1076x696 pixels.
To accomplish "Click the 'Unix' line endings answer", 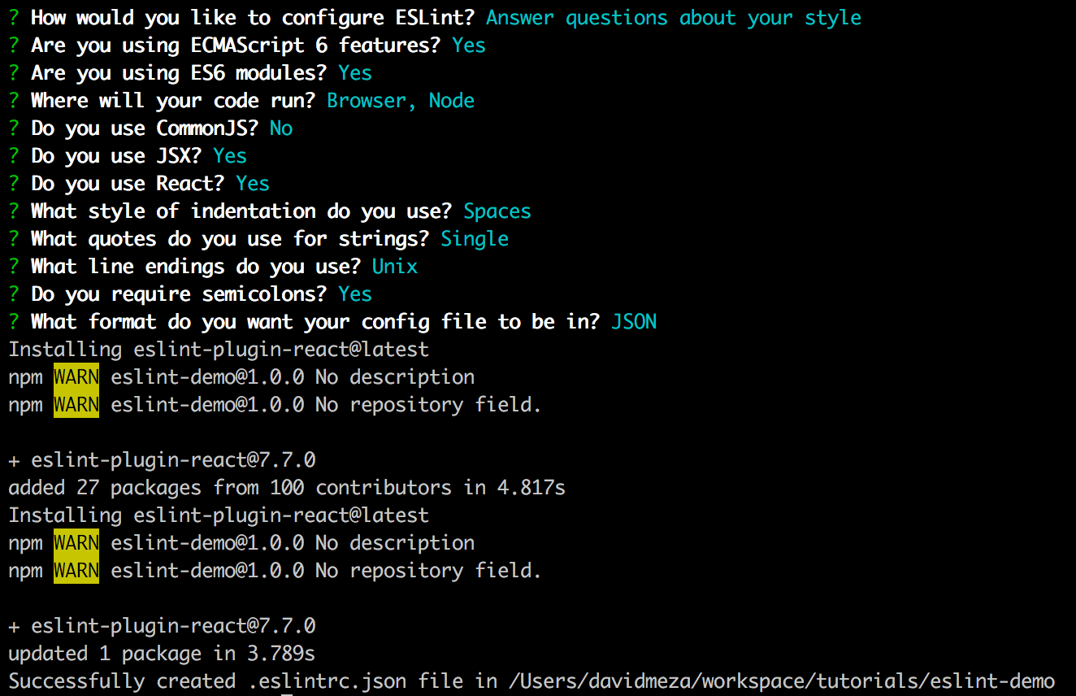I will 395,267.
